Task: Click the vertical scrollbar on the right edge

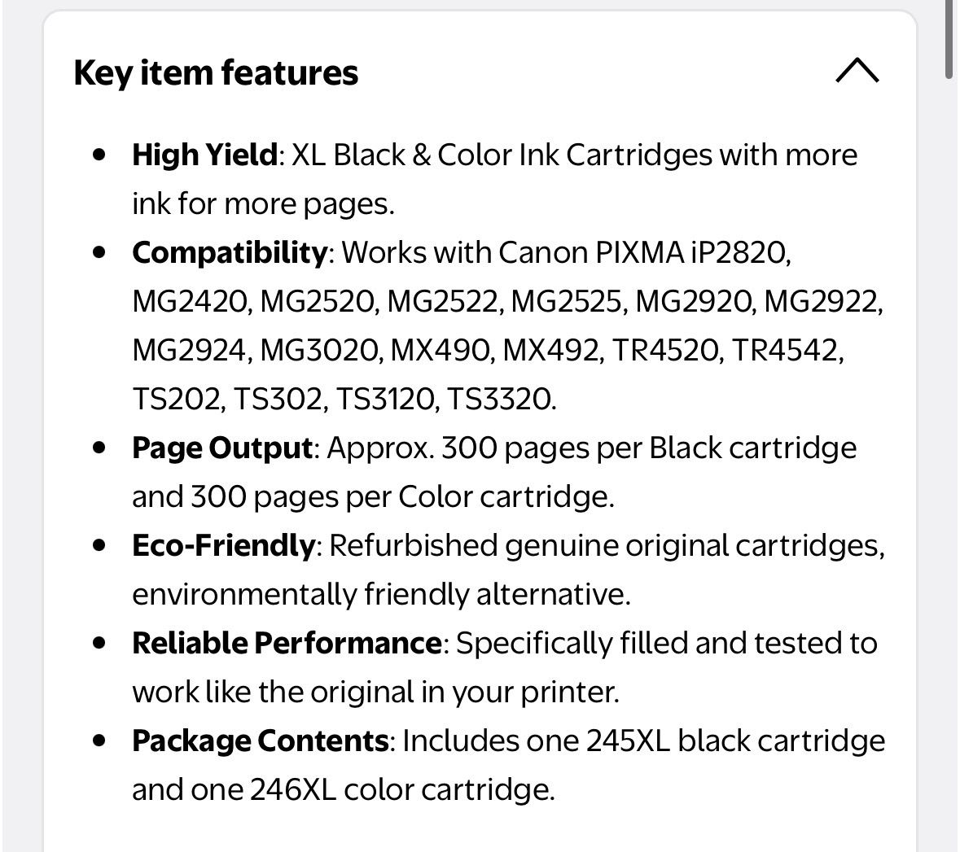Action: [x=949, y=39]
